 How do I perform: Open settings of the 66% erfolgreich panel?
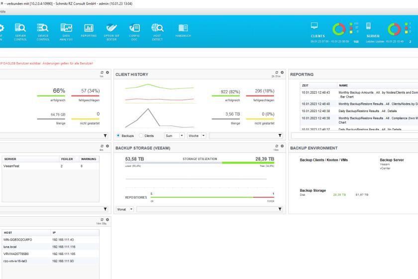coord(107,72)
